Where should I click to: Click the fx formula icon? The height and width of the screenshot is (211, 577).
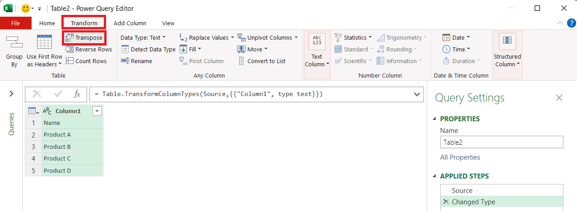click(77, 94)
